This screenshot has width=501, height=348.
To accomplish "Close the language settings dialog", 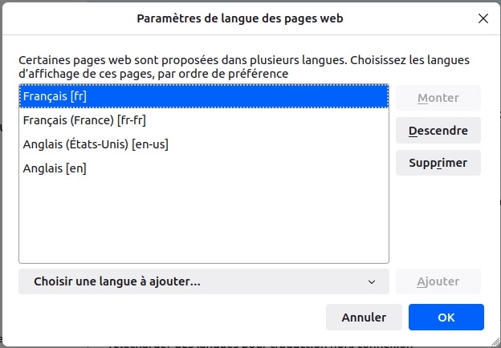I will point(483,18).
